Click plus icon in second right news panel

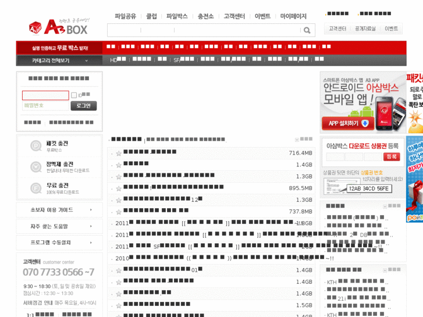click(385, 270)
